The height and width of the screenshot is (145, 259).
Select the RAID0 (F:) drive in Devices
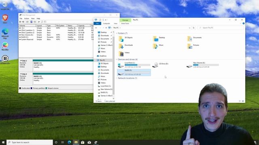134,72
